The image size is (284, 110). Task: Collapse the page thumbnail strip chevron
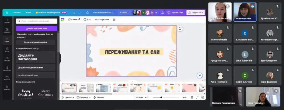tap(133, 81)
